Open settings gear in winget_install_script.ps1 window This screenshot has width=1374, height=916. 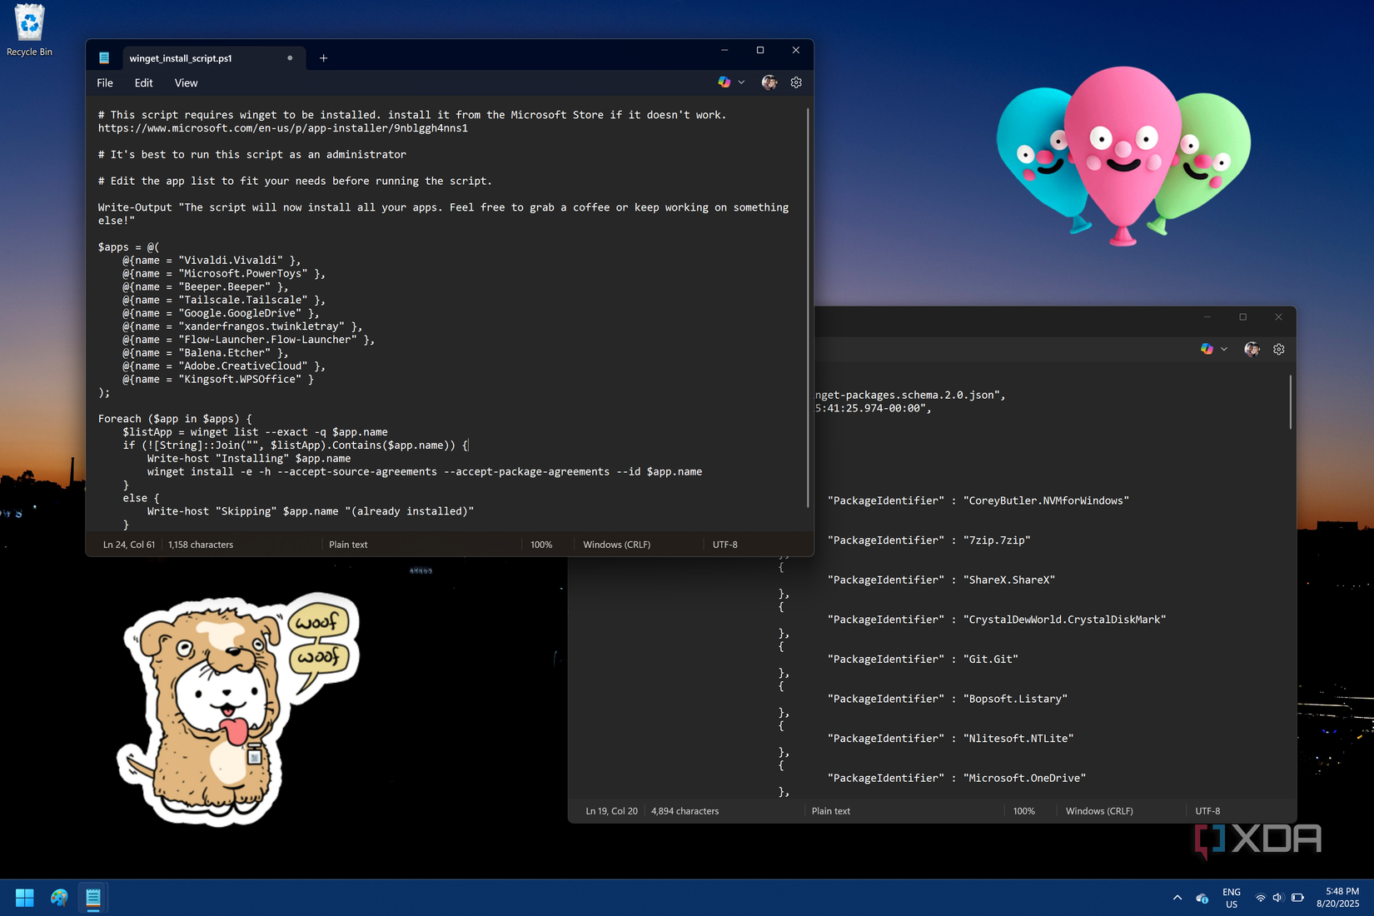pyautogui.click(x=796, y=82)
